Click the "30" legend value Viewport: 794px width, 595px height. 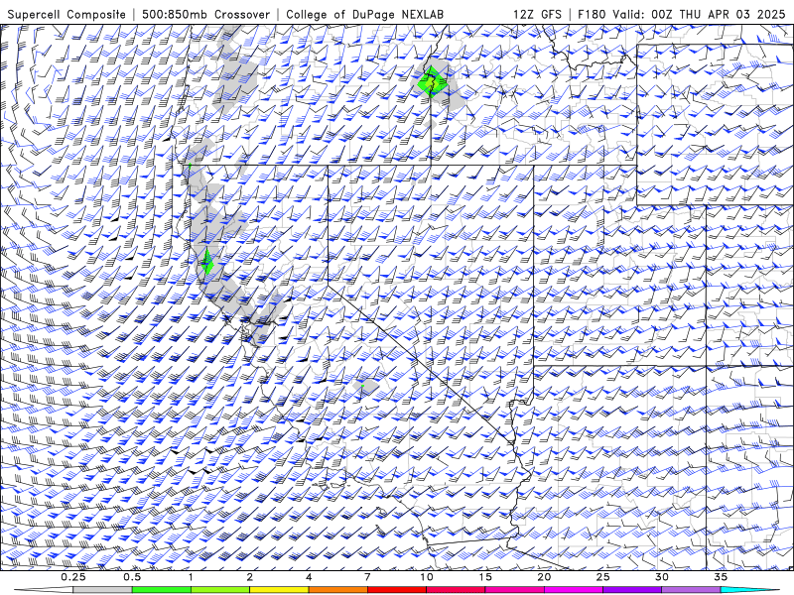click(662, 577)
